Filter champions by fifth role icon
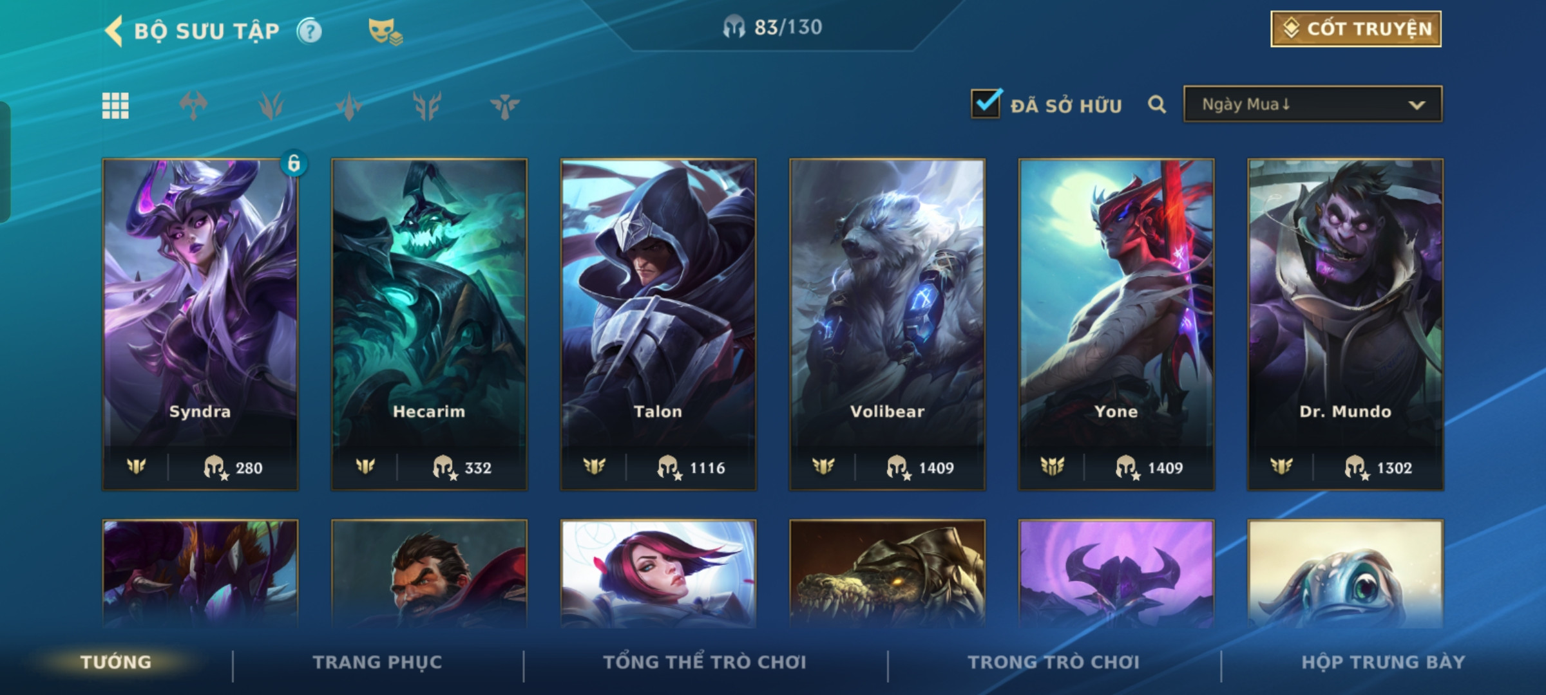The width and height of the screenshot is (1546, 695). (504, 106)
